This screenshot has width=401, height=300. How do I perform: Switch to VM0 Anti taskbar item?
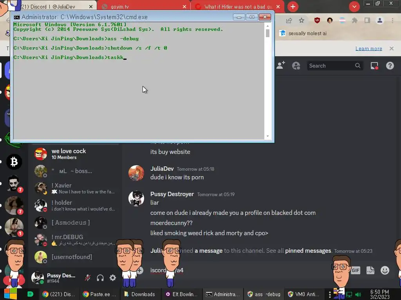click(304, 294)
